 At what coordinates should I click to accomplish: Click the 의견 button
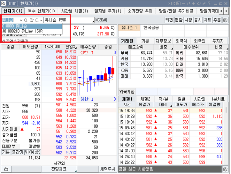pyautogui.click(x=169, y=20)
